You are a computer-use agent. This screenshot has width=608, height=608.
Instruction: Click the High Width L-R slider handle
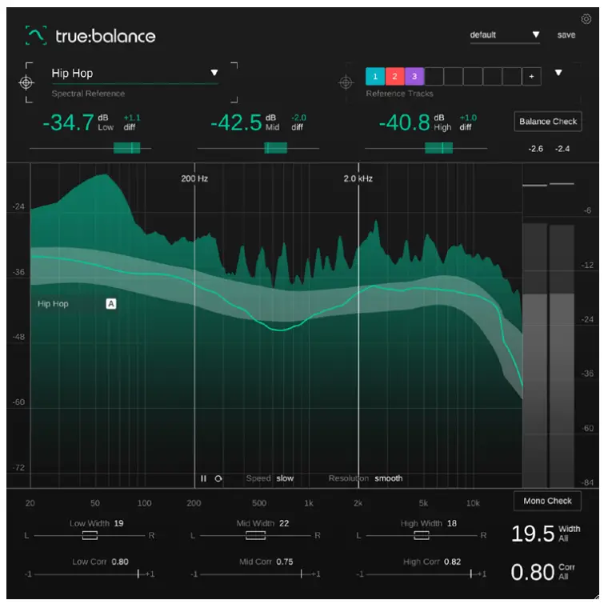pos(422,535)
